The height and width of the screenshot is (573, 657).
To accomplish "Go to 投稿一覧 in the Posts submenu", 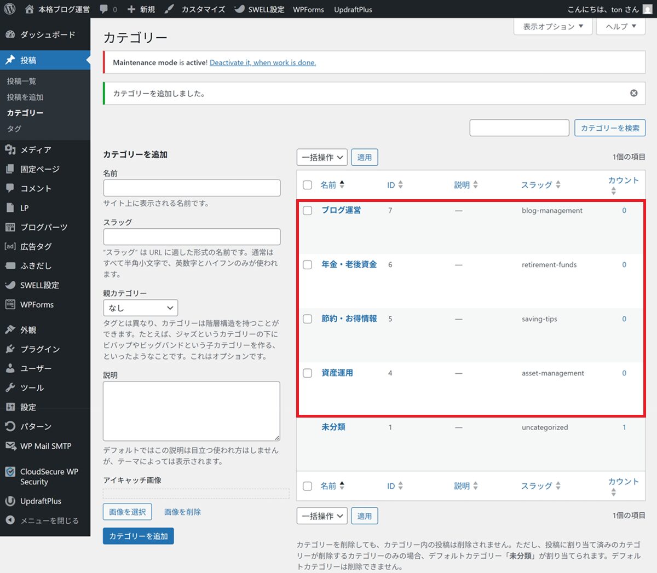I will (21, 81).
